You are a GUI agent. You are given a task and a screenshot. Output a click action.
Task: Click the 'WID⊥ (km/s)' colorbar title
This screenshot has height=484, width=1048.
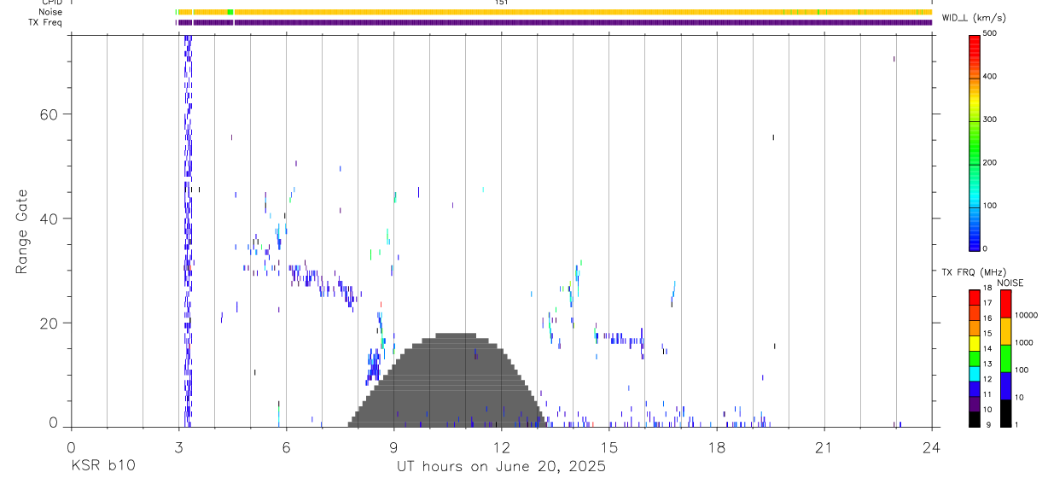(x=973, y=17)
